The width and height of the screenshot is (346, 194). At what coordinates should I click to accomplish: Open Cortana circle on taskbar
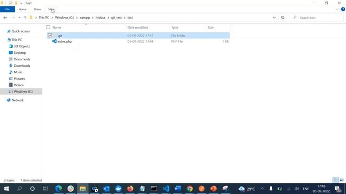pos(32,189)
